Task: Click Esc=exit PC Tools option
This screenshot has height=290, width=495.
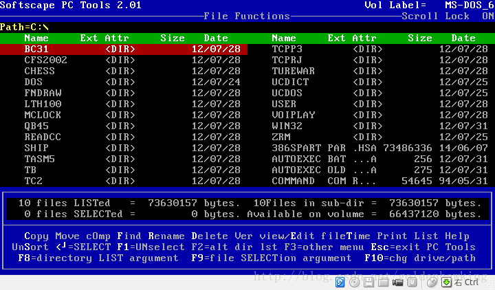Action: point(423,247)
